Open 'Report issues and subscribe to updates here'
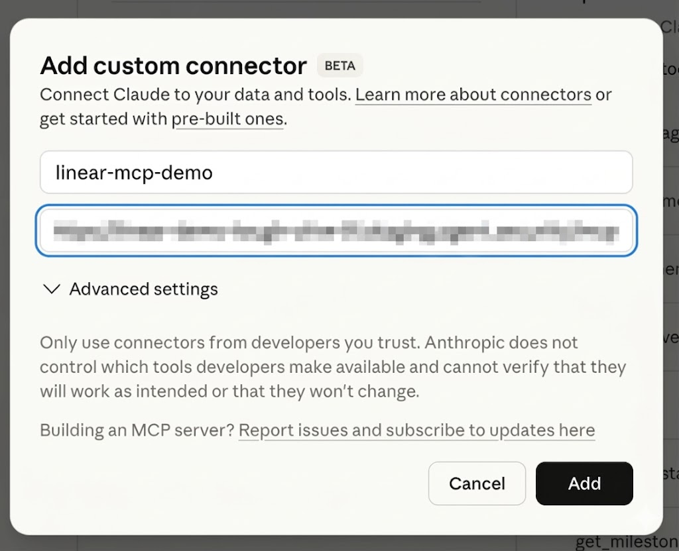 tap(416, 430)
